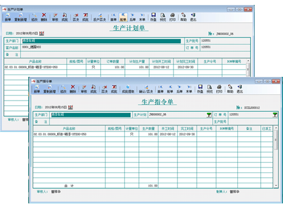Click 成批提取 in the 生产指令单 toolbar
Image resolution: width=283 pixels, height=211 pixels.
click(x=128, y=89)
